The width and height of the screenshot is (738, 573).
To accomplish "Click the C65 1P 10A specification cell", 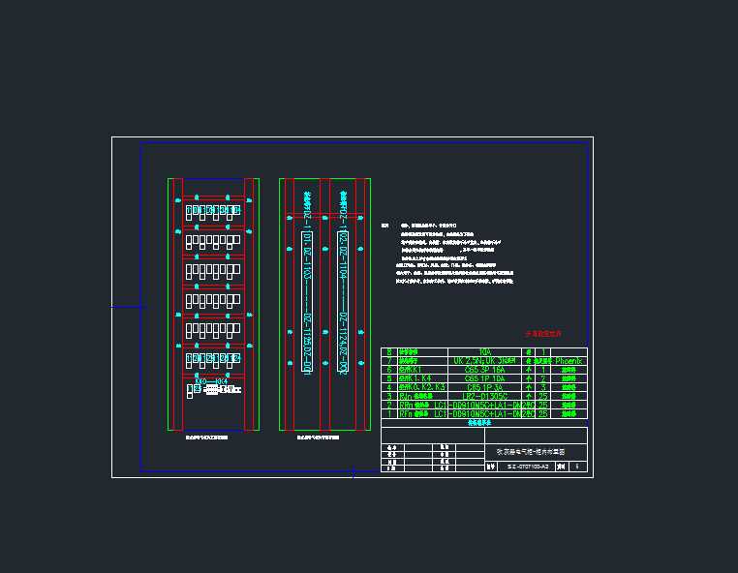I will (485, 377).
